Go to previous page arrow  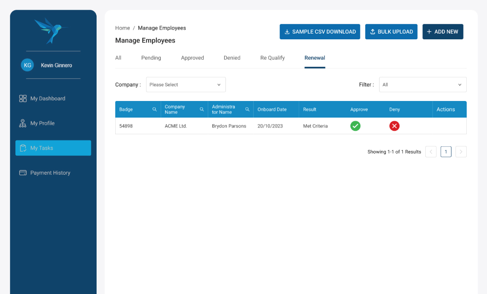(x=431, y=152)
